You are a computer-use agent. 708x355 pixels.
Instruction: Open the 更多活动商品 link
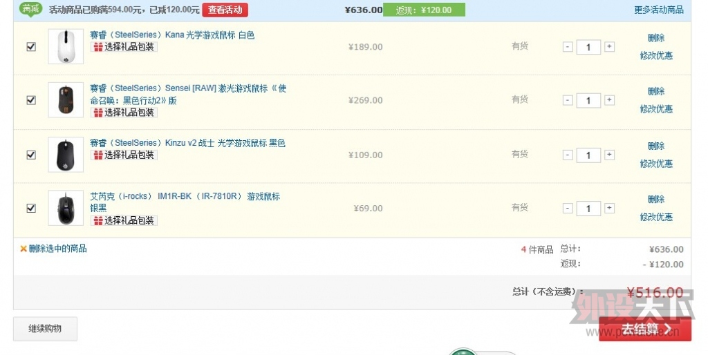coord(659,10)
